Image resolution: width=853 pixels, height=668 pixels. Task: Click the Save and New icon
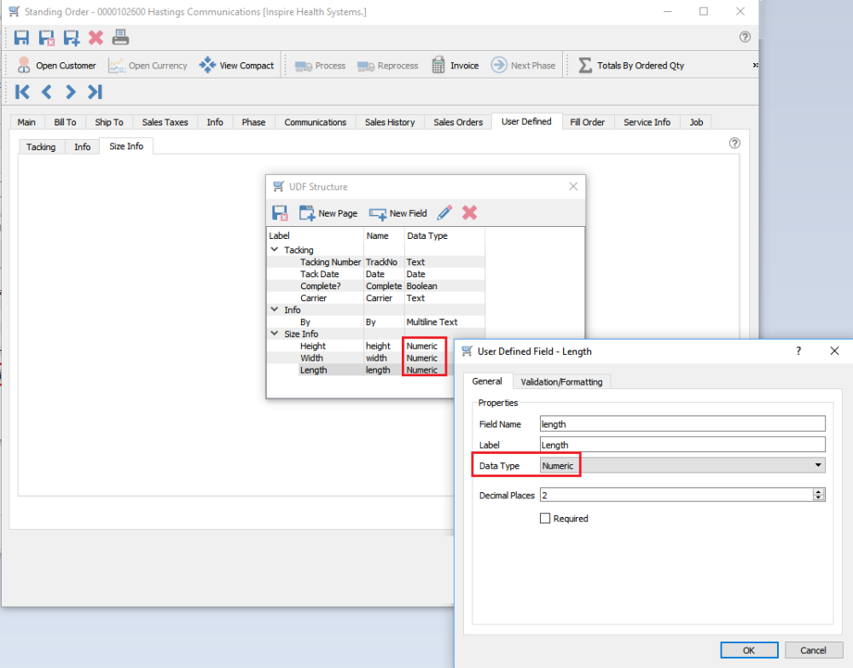(x=72, y=38)
